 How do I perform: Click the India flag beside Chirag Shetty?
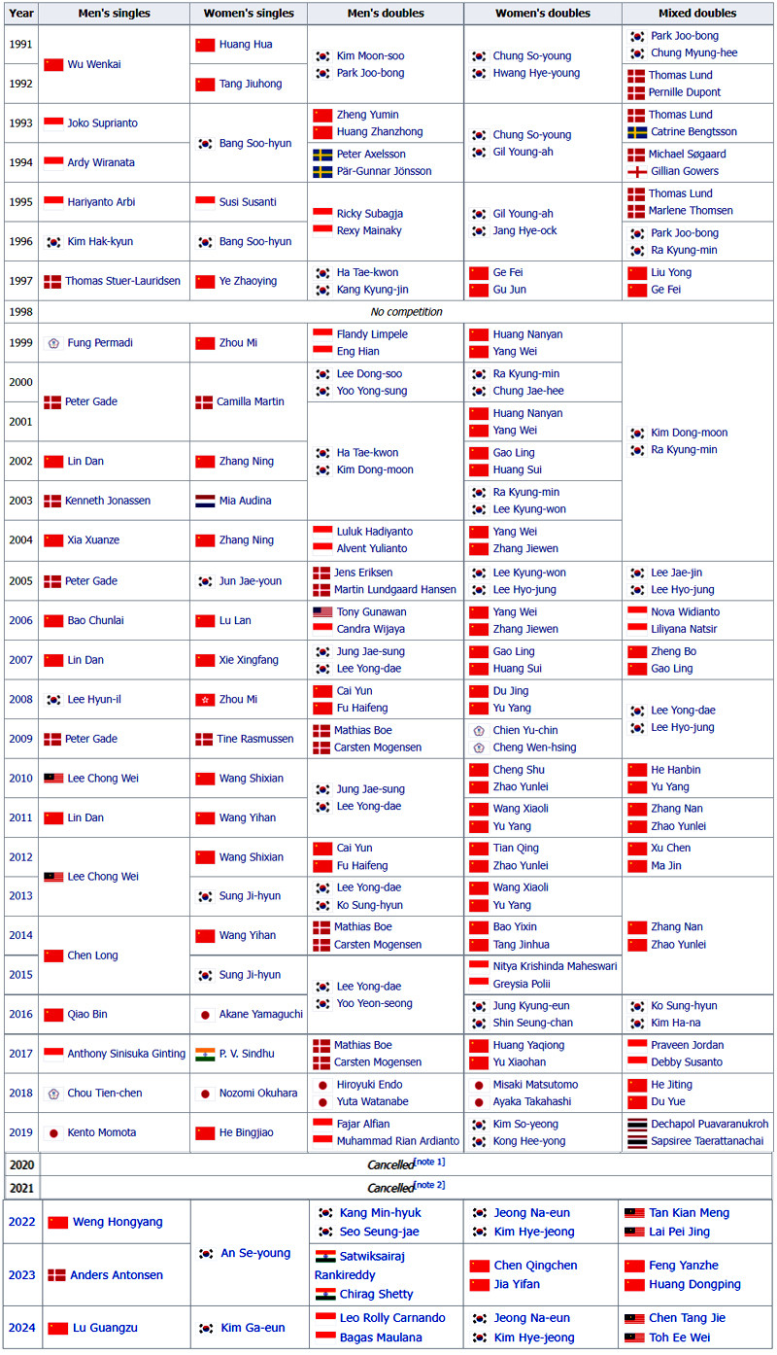(x=325, y=1294)
